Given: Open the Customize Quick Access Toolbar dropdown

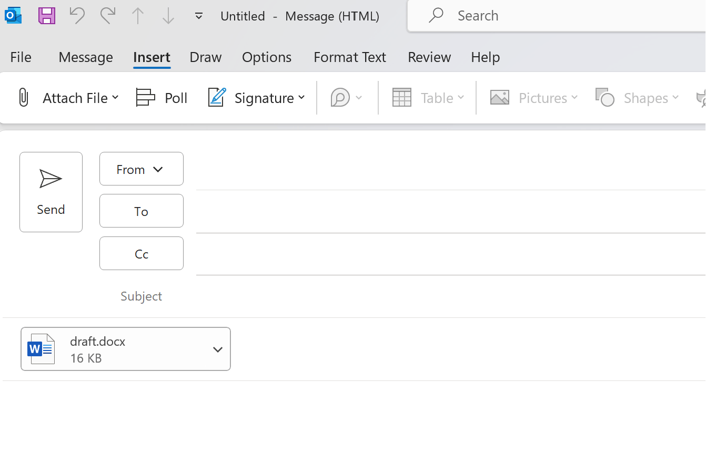Looking at the screenshot, I should (199, 16).
